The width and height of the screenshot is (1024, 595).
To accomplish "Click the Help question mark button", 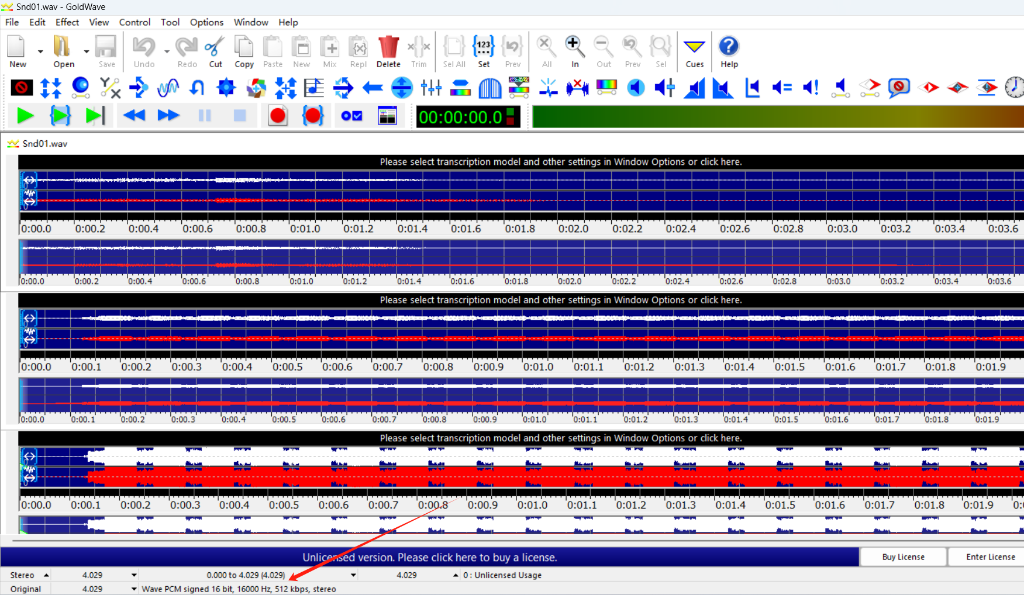I will [729, 51].
